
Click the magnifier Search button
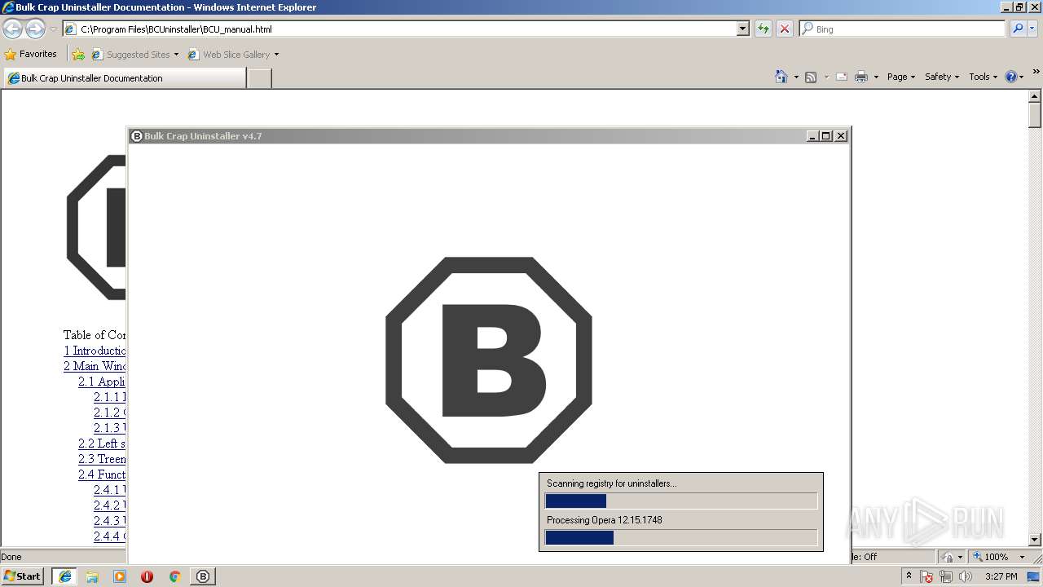coord(1018,29)
